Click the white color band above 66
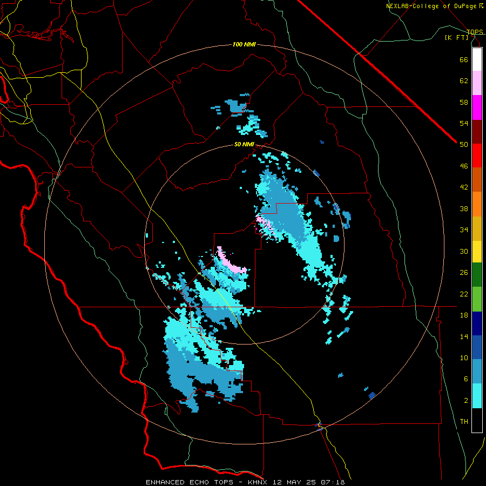 point(477,59)
